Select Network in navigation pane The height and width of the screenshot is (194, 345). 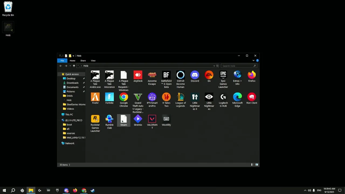click(70, 143)
